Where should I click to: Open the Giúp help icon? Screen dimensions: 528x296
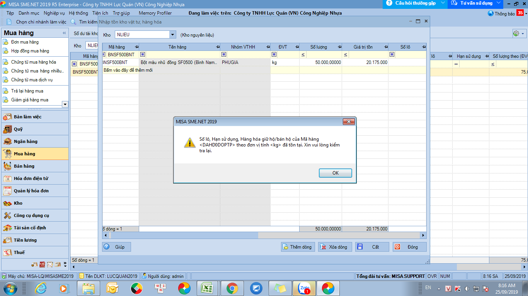click(x=107, y=247)
